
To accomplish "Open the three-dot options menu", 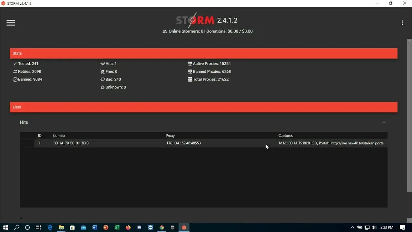I will click(x=402, y=23).
